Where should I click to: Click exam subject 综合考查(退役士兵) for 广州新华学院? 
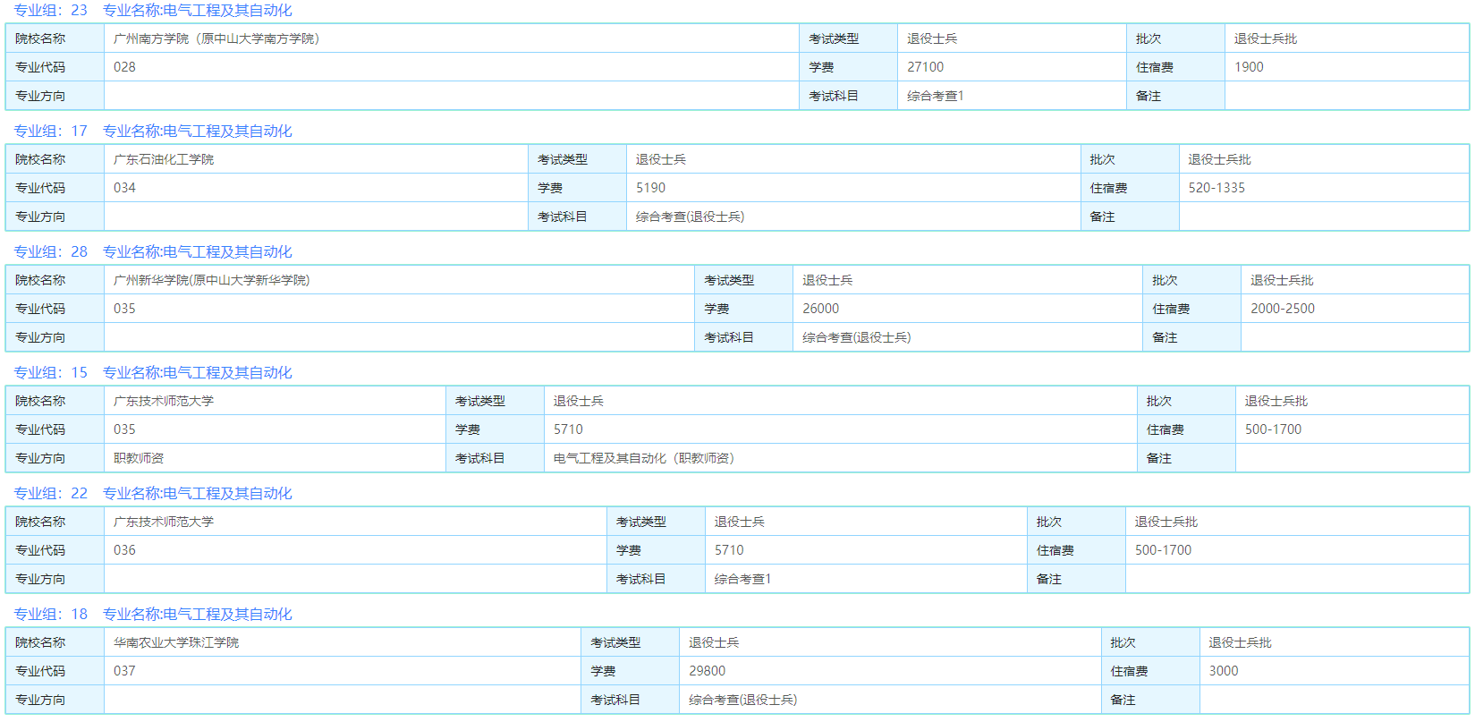[x=856, y=337]
